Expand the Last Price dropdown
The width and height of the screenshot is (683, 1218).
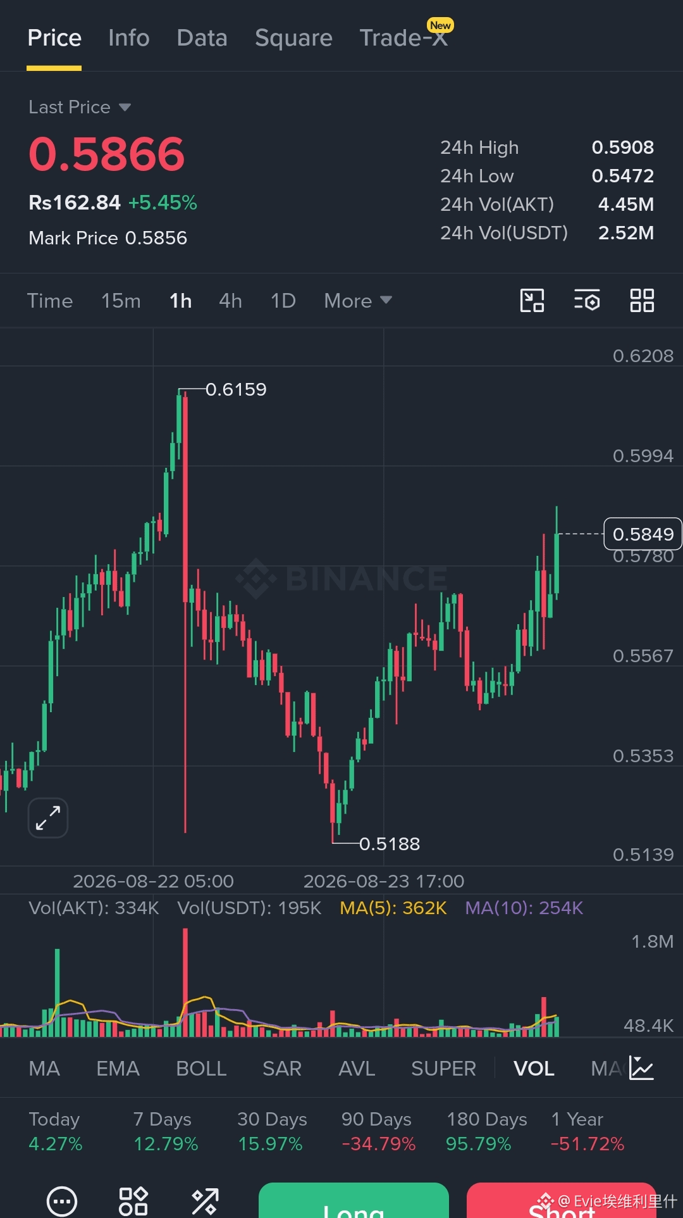80,107
